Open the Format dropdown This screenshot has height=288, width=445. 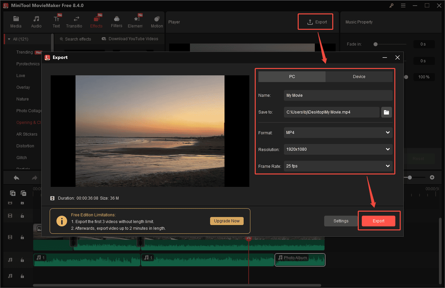(338, 133)
